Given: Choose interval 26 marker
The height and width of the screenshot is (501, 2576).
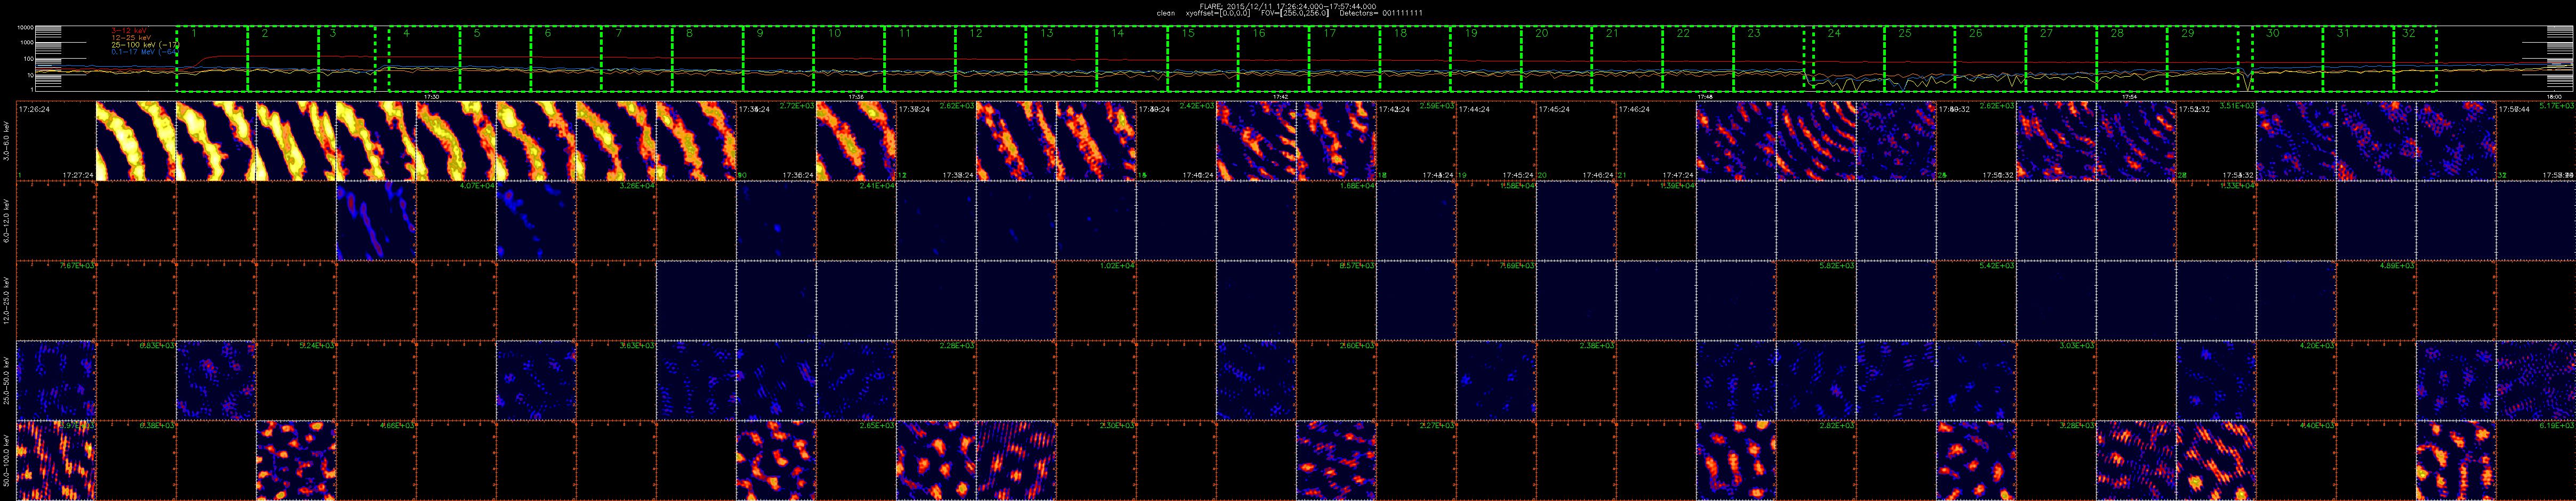Looking at the screenshot, I should [x=1976, y=33].
